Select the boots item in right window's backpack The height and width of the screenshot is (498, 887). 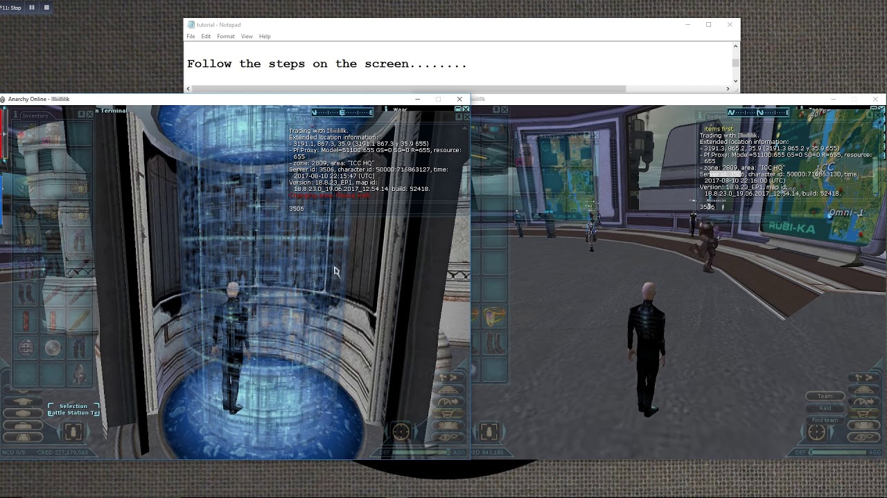click(x=493, y=343)
